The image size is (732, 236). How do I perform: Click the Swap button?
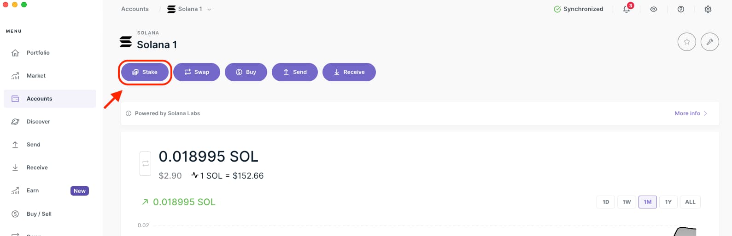click(x=197, y=72)
